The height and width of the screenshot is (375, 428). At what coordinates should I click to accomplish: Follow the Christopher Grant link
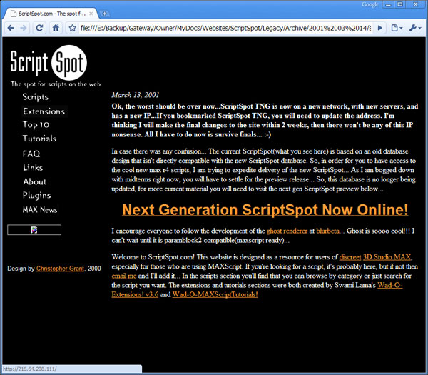click(61, 269)
